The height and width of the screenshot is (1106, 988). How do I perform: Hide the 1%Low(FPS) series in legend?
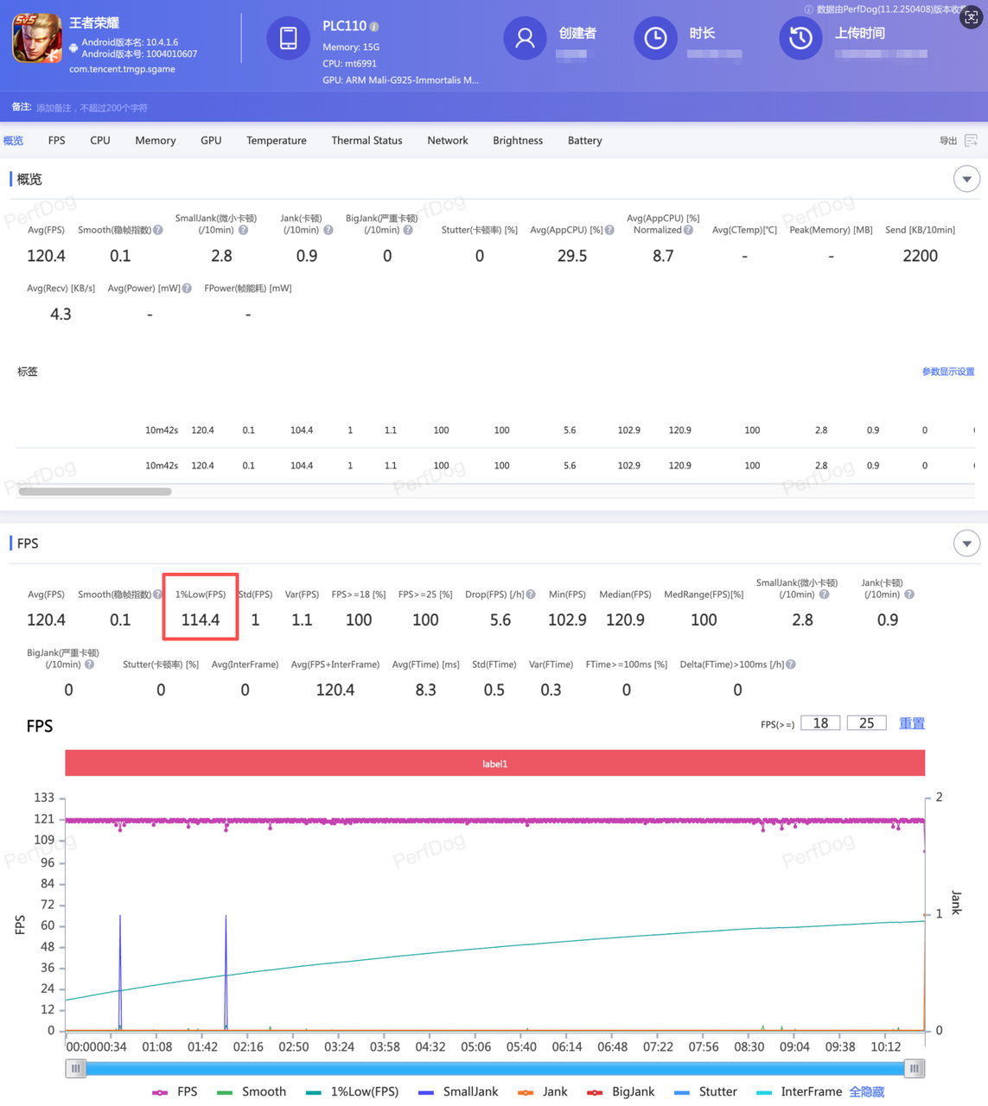(353, 1092)
